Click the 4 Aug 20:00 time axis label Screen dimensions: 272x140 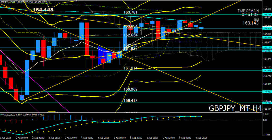pyautogui.click(x=104, y=138)
